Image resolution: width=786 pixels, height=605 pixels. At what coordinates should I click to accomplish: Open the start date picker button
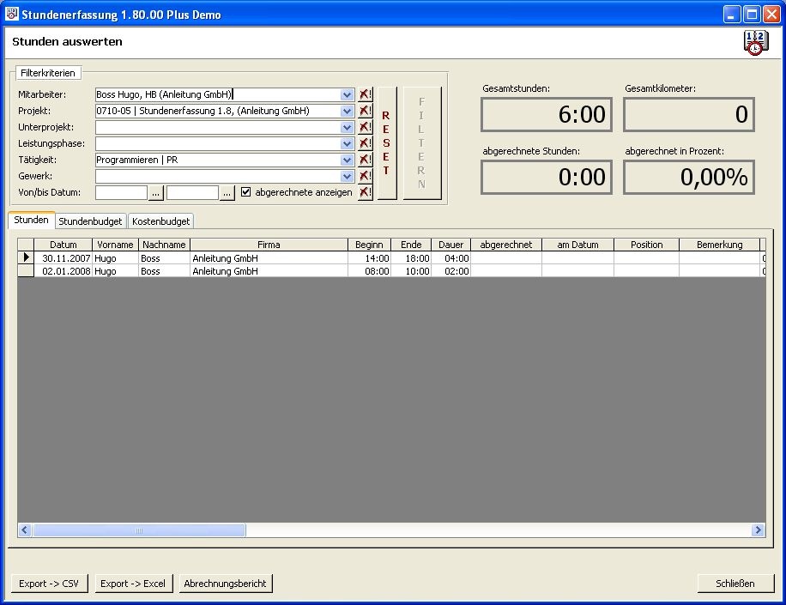[x=155, y=194]
